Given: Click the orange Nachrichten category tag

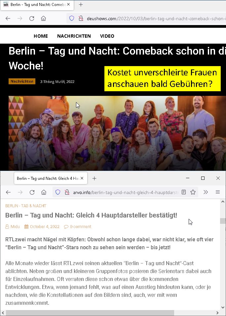Looking at the screenshot, I should coord(22,81).
